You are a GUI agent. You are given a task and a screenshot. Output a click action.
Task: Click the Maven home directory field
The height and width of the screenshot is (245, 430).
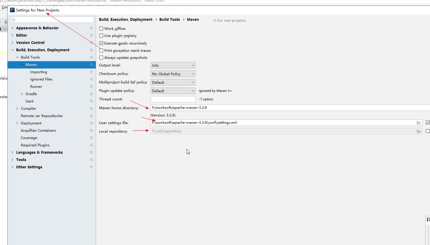coord(290,108)
